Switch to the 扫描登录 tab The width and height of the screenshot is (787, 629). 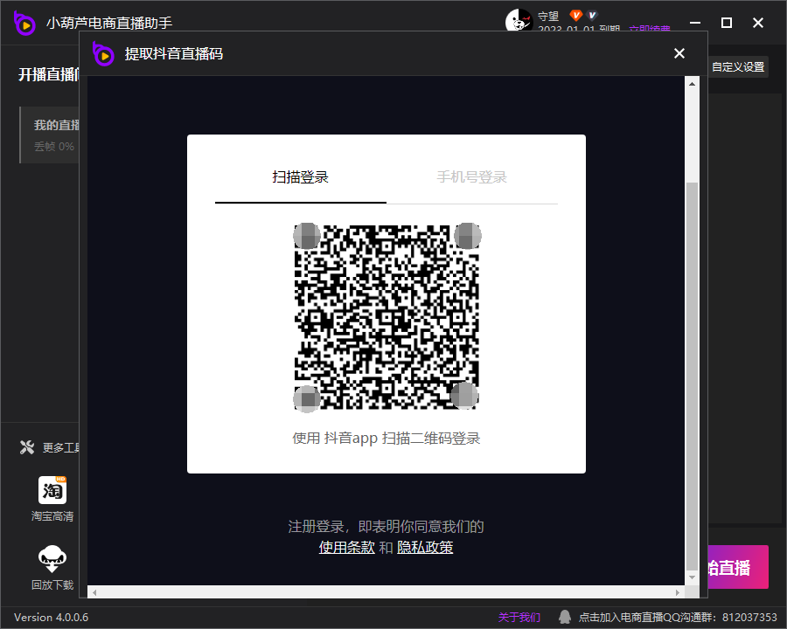[300, 177]
